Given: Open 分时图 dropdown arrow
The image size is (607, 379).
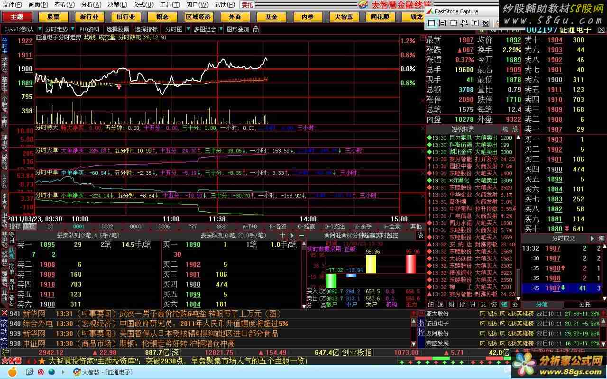Looking at the screenshot, I should tap(188, 29).
